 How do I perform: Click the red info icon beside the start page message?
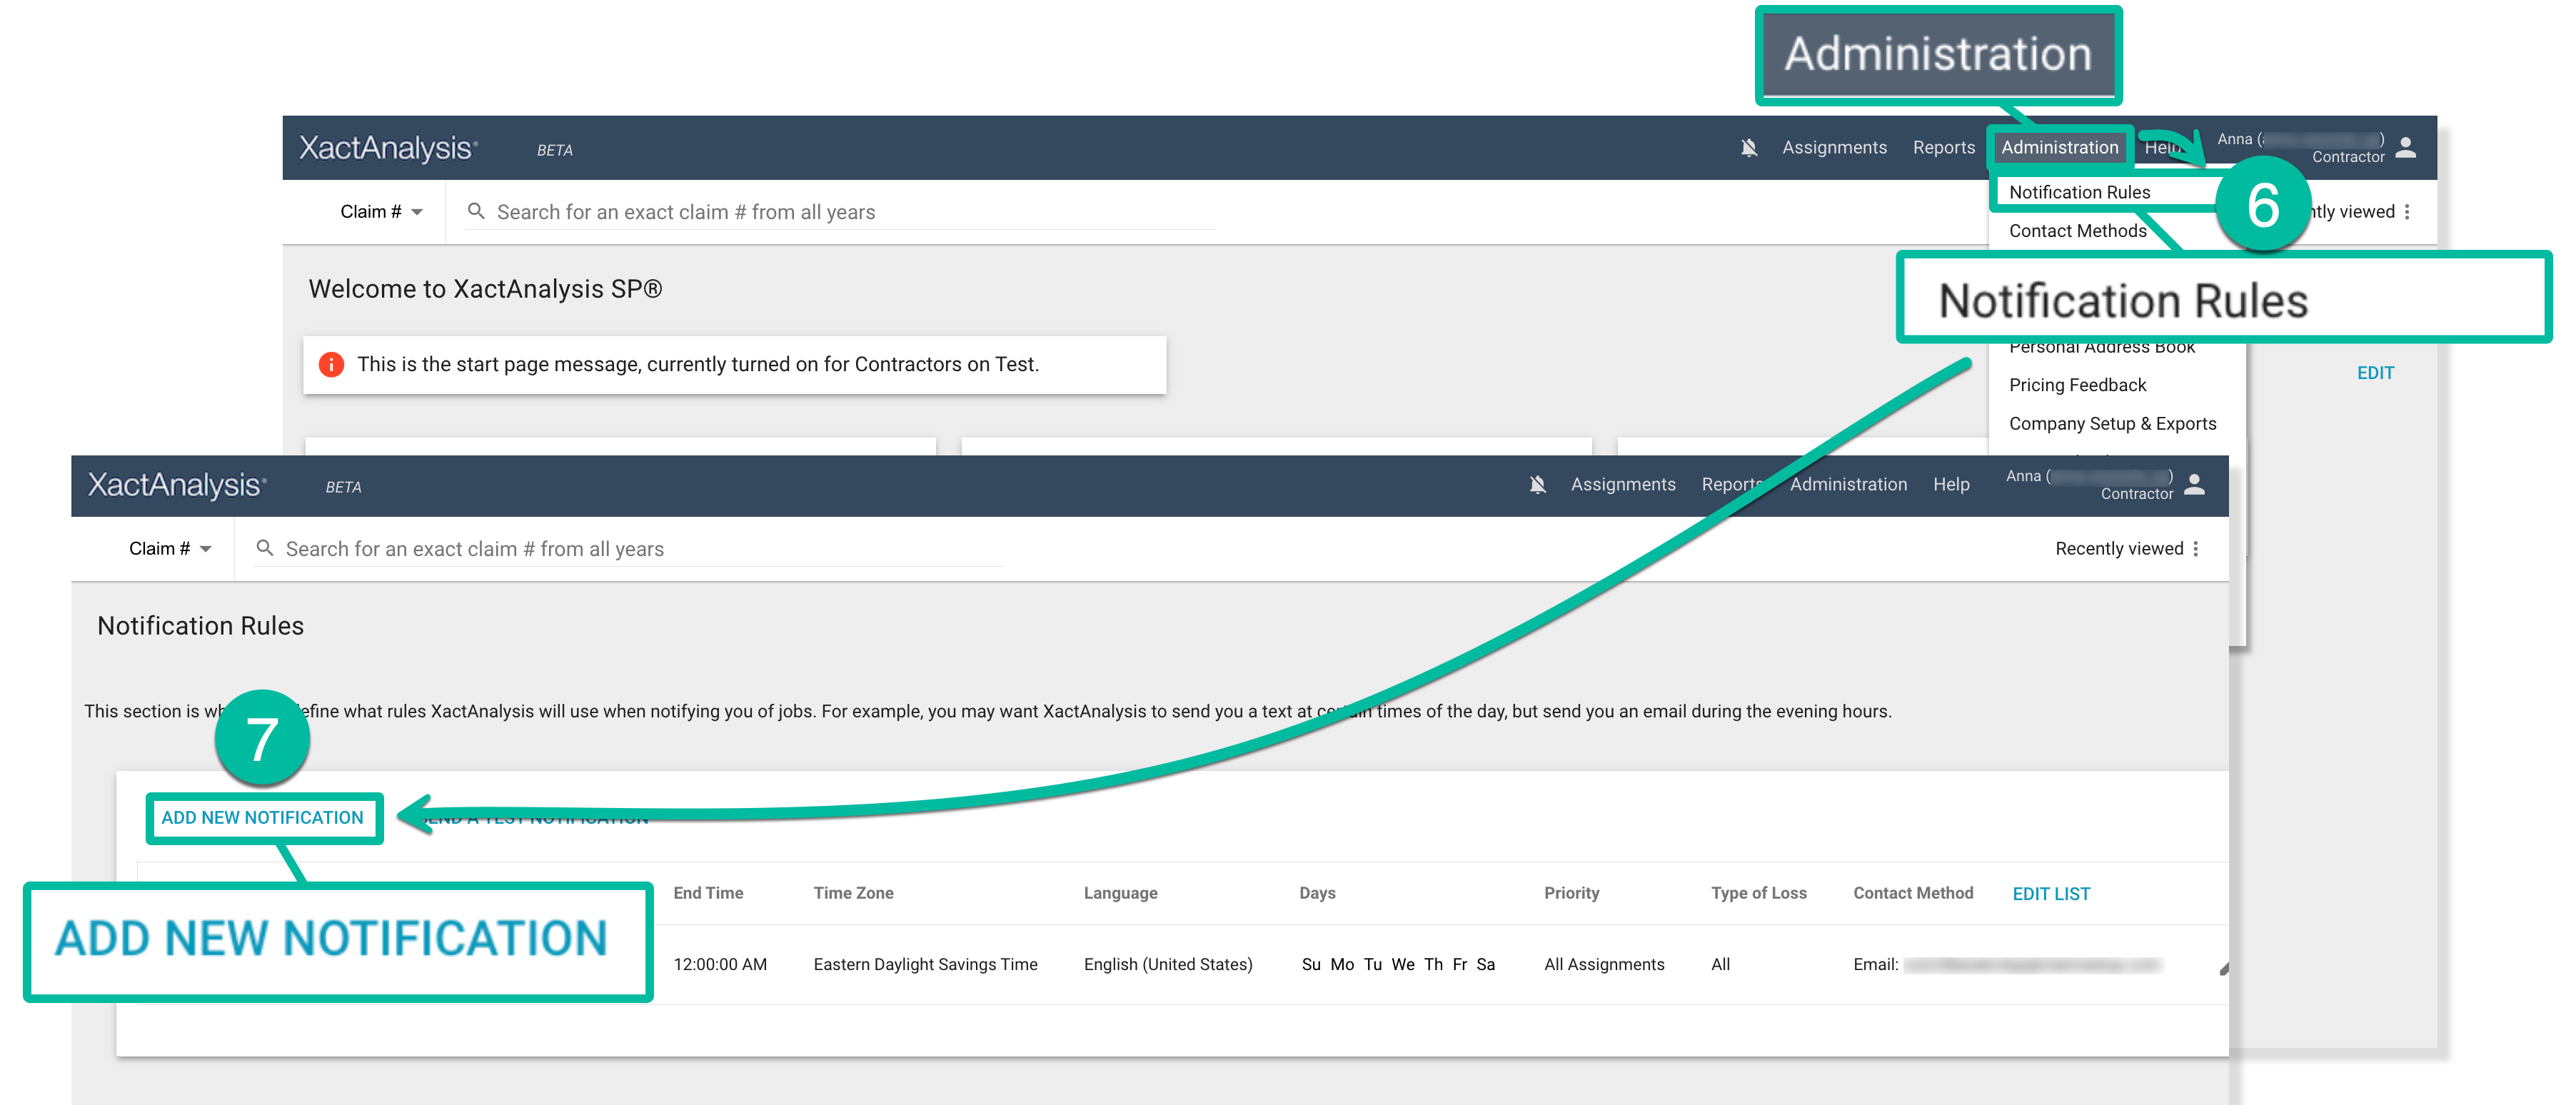(331, 365)
